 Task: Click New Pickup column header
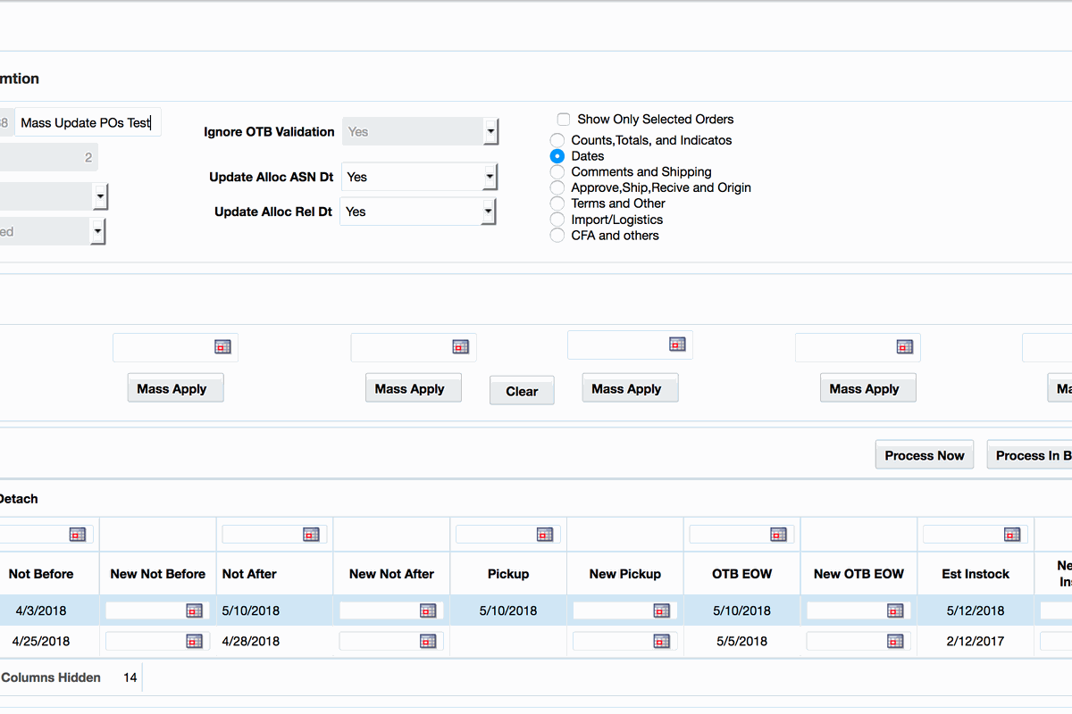tap(625, 574)
